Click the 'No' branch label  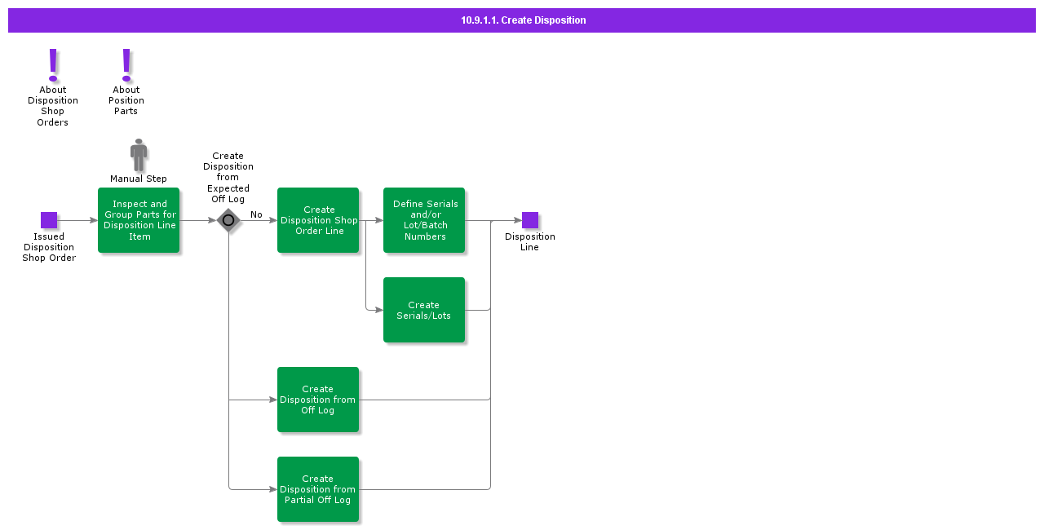click(256, 215)
